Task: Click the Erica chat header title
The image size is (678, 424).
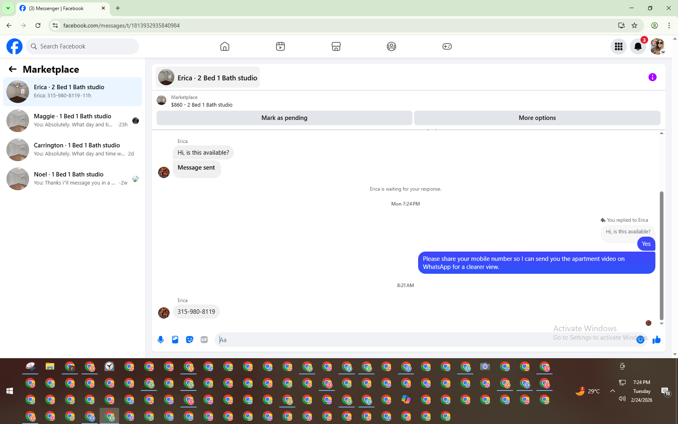Action: [217, 78]
